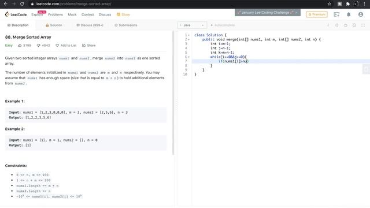Open the Java language dropdown
370x208 pixels.
[192, 25]
